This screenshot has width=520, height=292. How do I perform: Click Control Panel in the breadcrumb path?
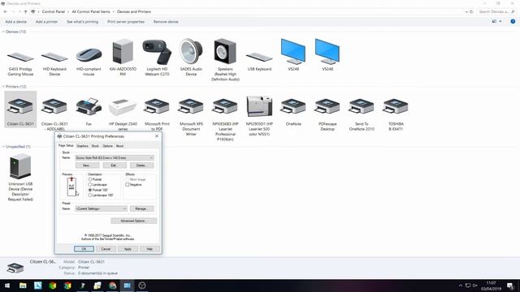tap(53, 11)
